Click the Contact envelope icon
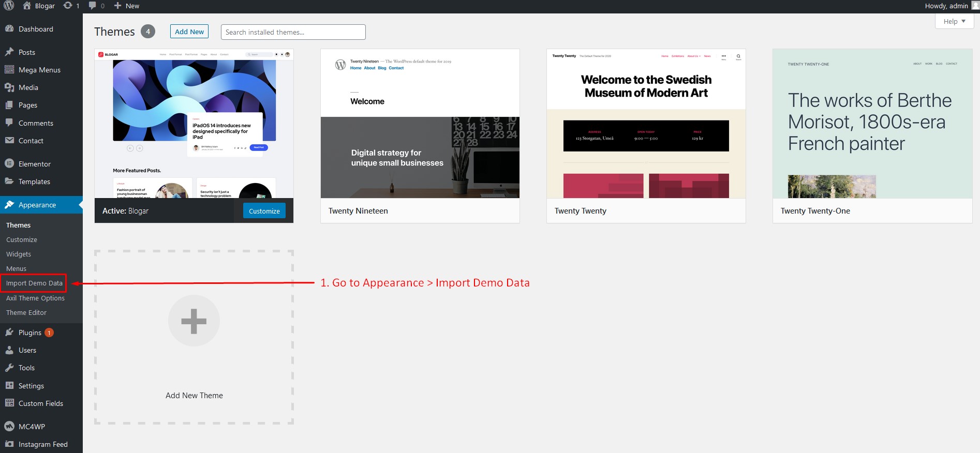The height and width of the screenshot is (453, 980). point(9,140)
